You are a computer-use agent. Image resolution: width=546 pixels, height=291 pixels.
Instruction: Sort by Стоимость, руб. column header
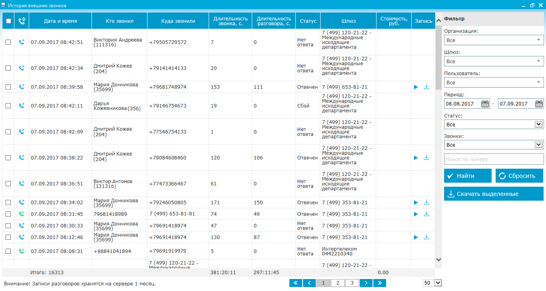(394, 21)
